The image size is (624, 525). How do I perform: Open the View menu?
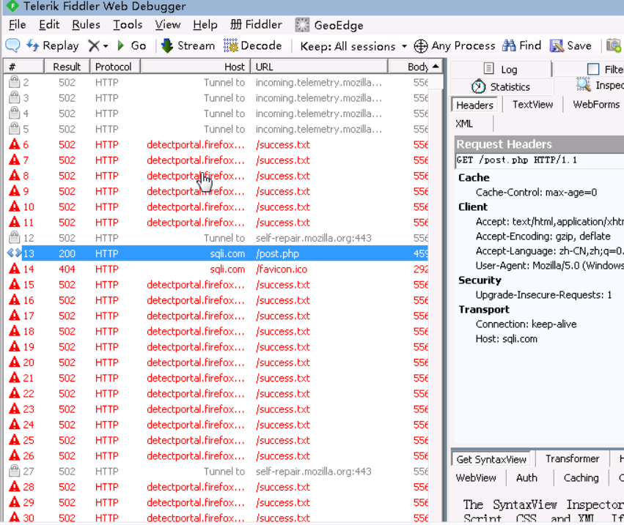tap(167, 25)
